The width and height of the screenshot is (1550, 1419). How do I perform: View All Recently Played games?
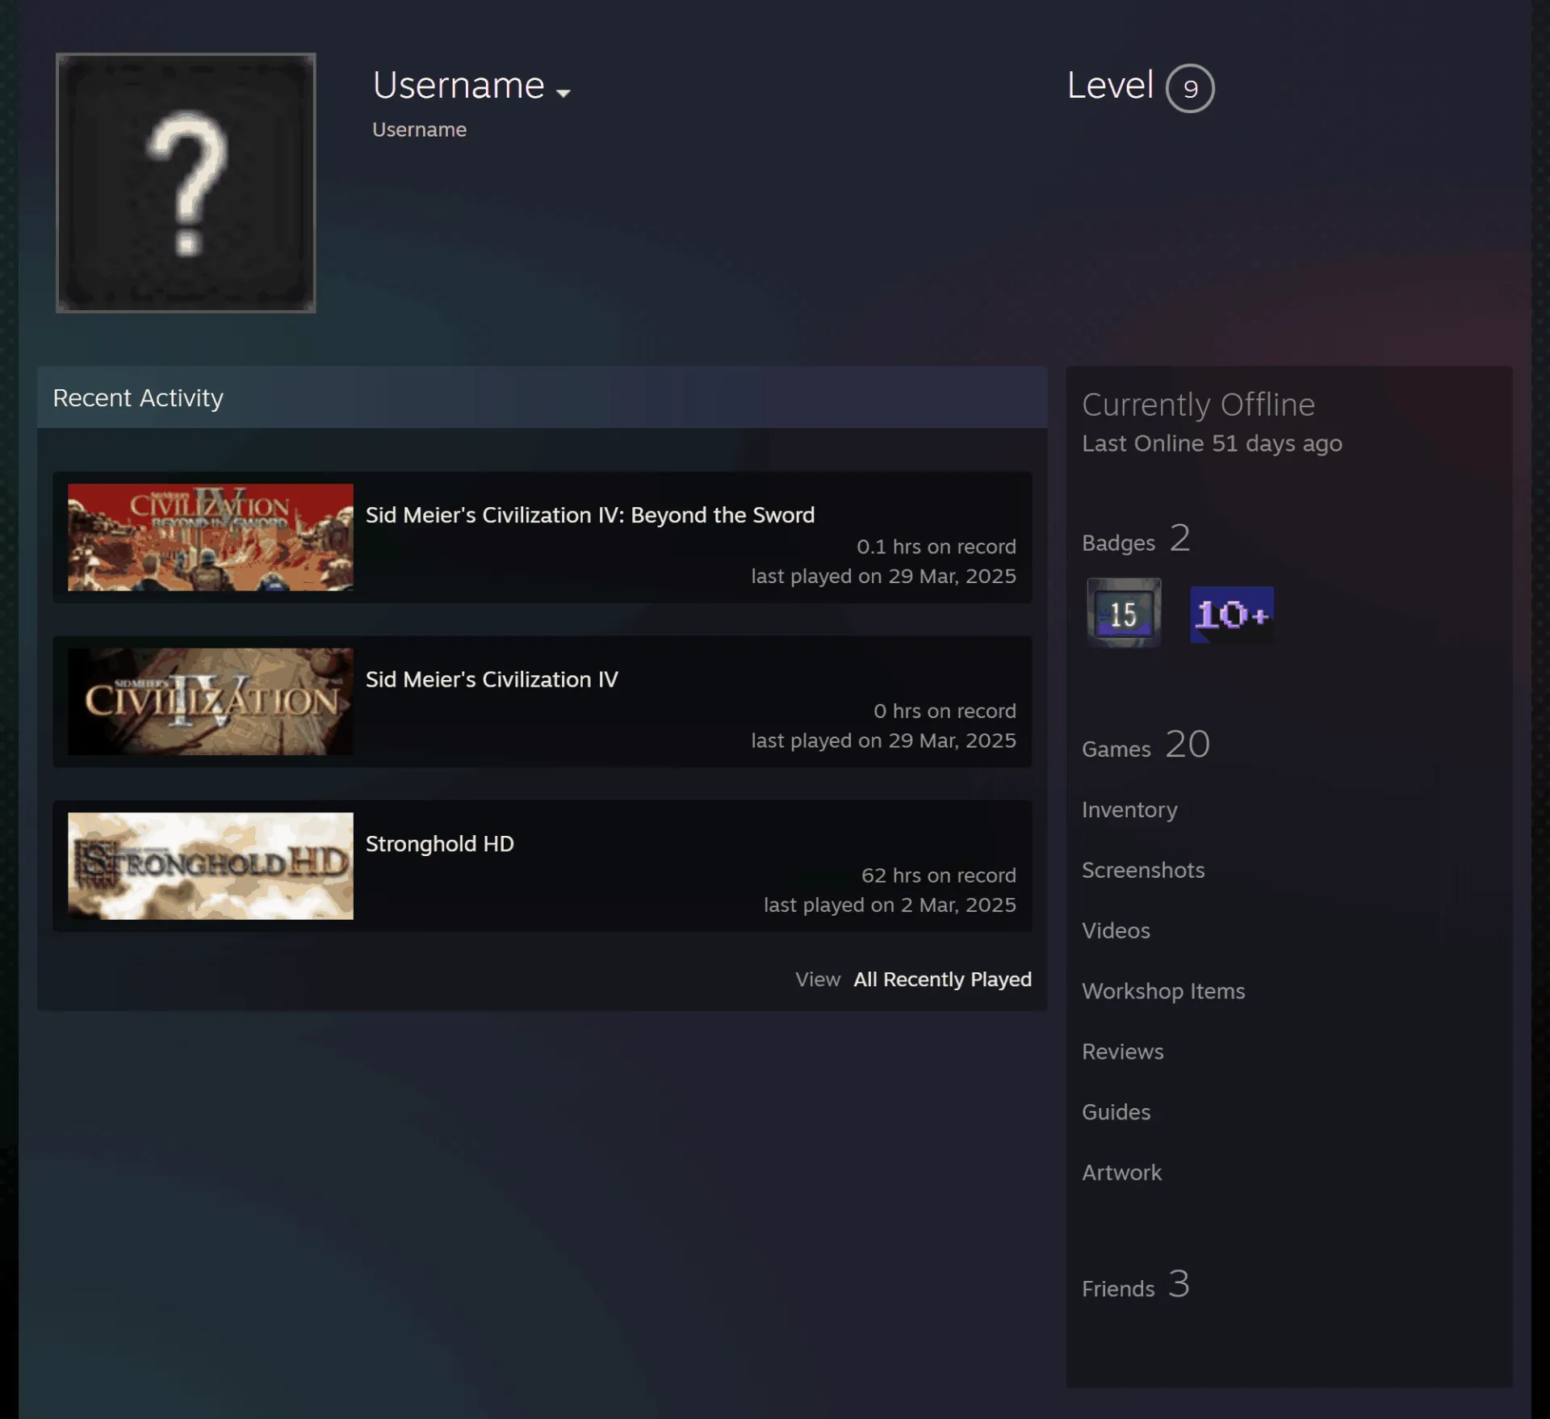943,980
